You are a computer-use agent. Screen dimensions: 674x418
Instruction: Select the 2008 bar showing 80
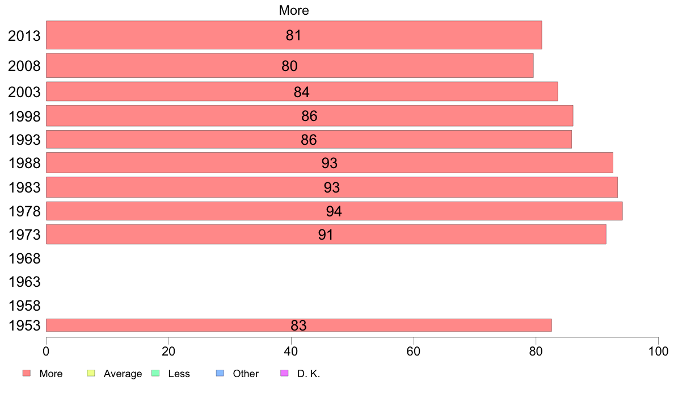(x=289, y=66)
